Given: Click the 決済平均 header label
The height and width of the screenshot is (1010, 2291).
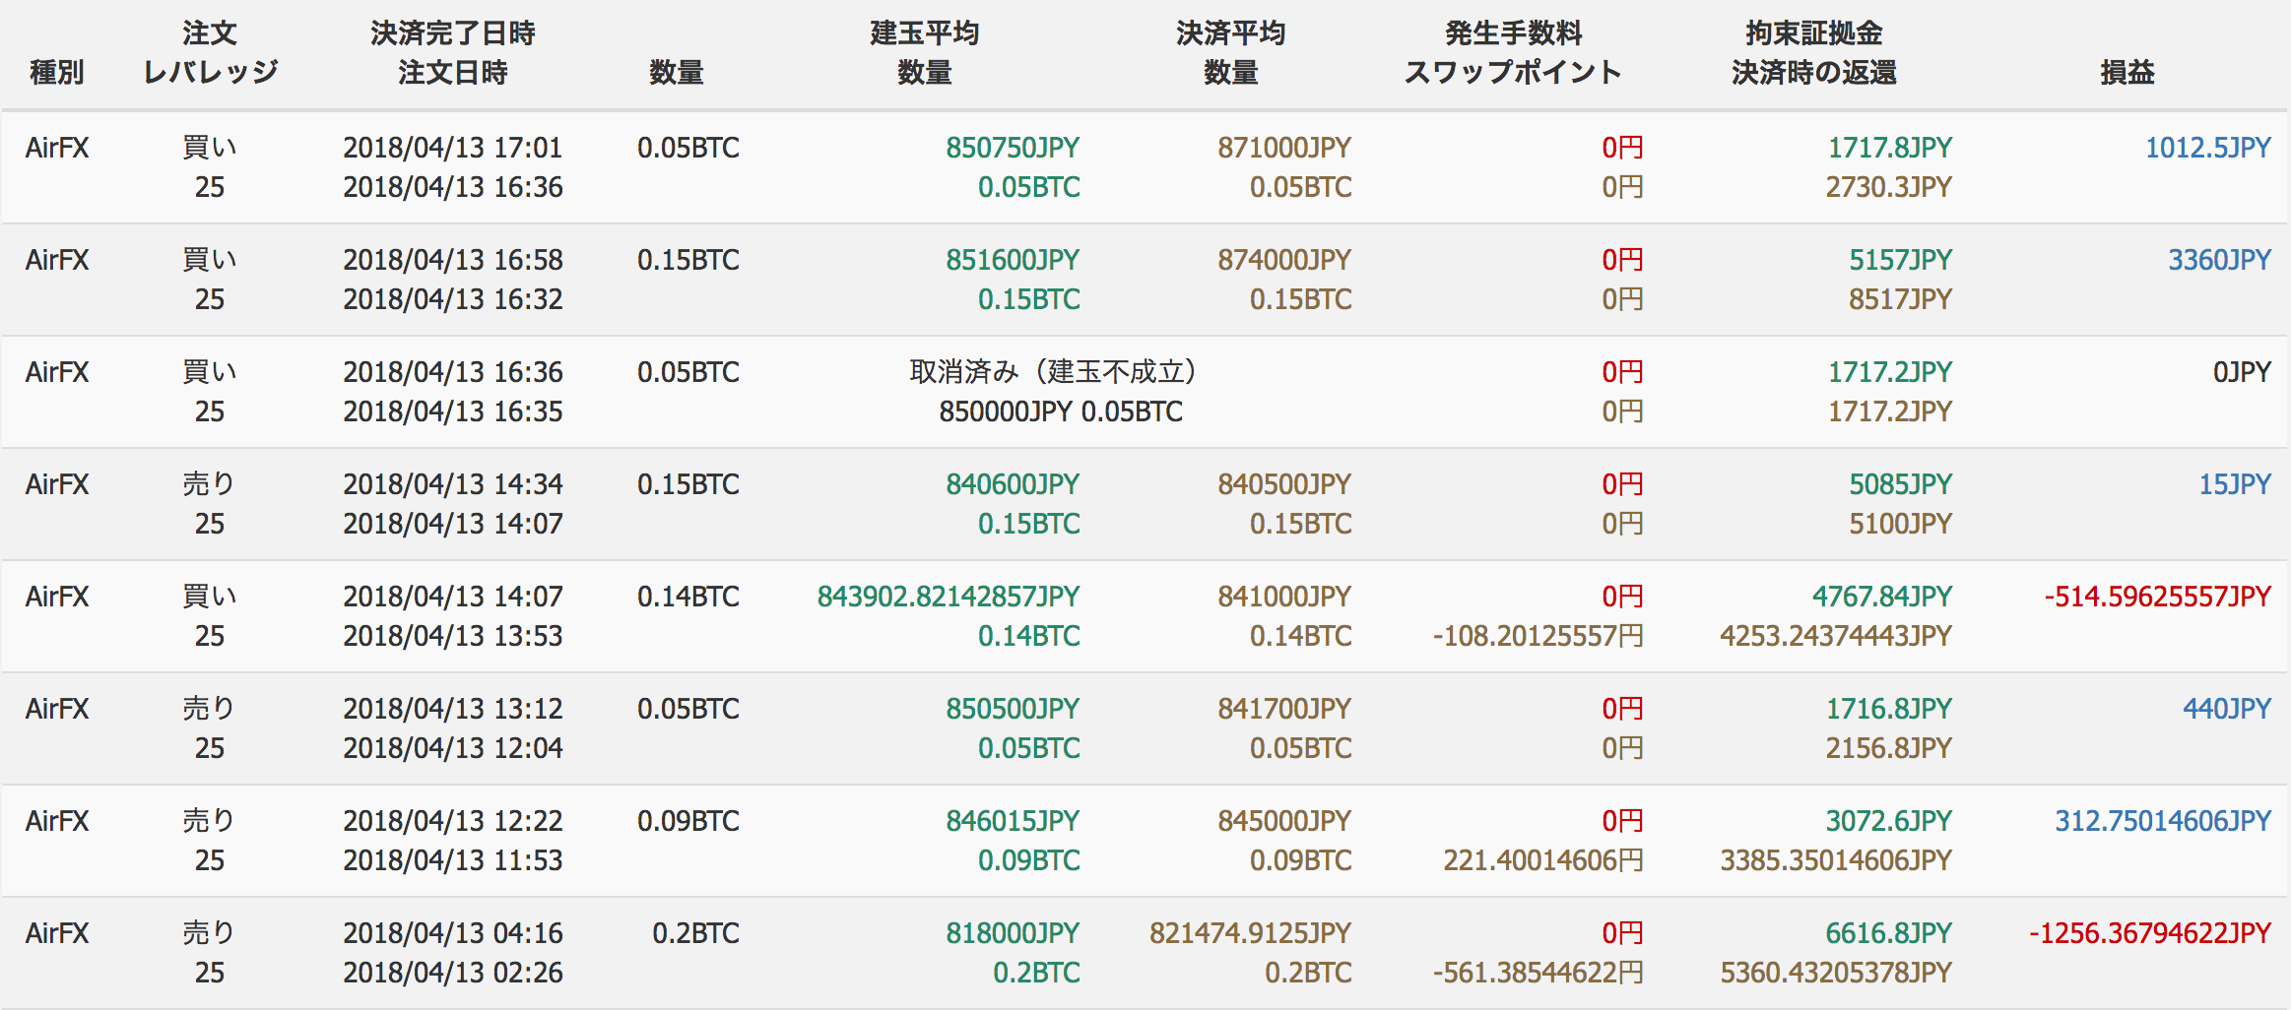Looking at the screenshot, I should 1231,32.
